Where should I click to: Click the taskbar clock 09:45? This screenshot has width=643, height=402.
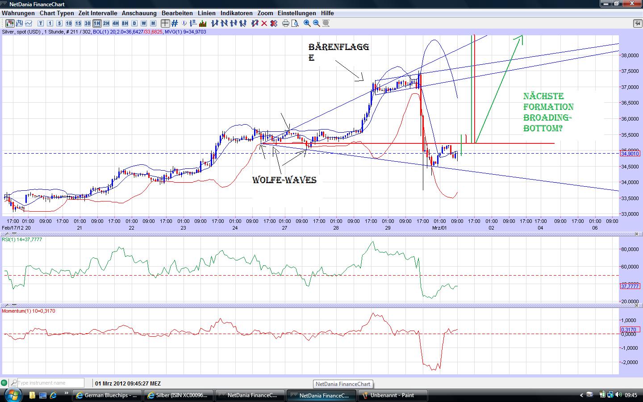coord(630,395)
